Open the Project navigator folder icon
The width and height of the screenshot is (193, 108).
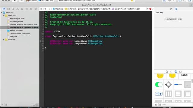coord(4,9)
